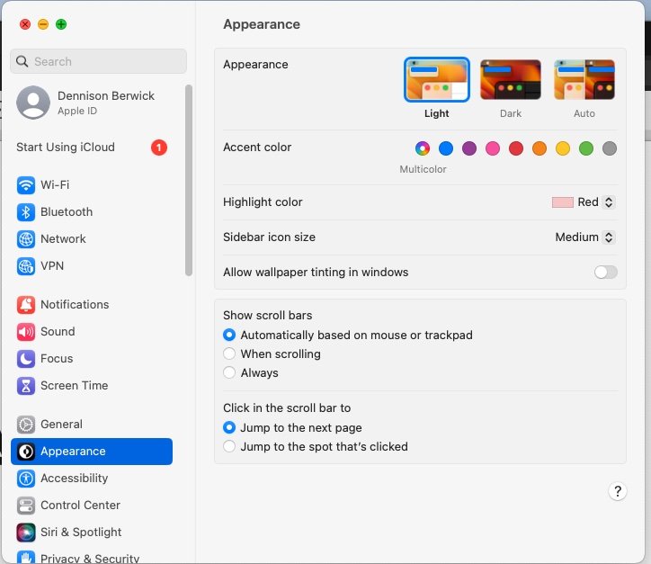Pick the purple accent color
This screenshot has width=651, height=564.
click(x=469, y=148)
